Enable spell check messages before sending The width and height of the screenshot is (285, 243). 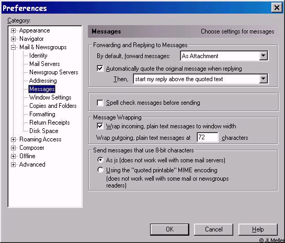[100, 103]
